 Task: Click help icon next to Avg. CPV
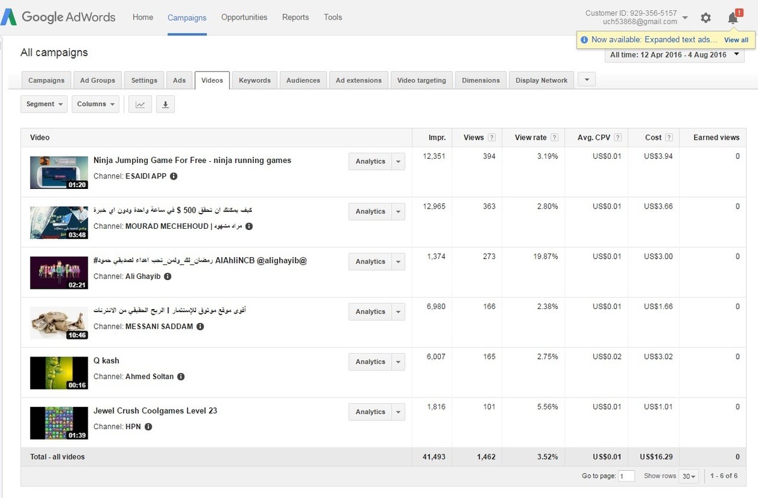click(x=618, y=138)
